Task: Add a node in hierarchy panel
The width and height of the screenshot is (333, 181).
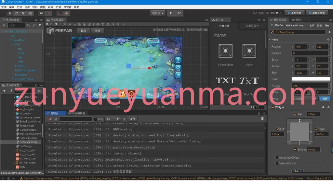Action: (x=4, y=25)
